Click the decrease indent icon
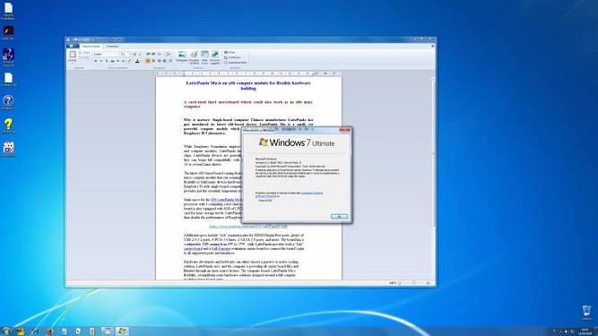Screen dimensions: 598x336 pos(148,54)
